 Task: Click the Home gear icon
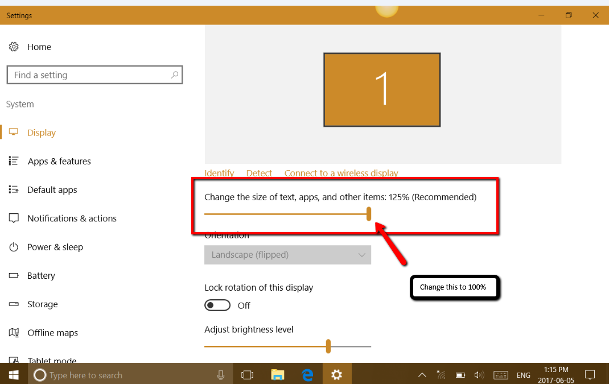(14, 47)
